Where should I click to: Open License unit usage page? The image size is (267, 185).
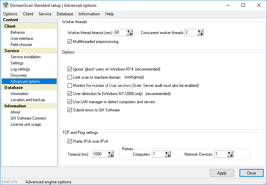[x=26, y=124]
